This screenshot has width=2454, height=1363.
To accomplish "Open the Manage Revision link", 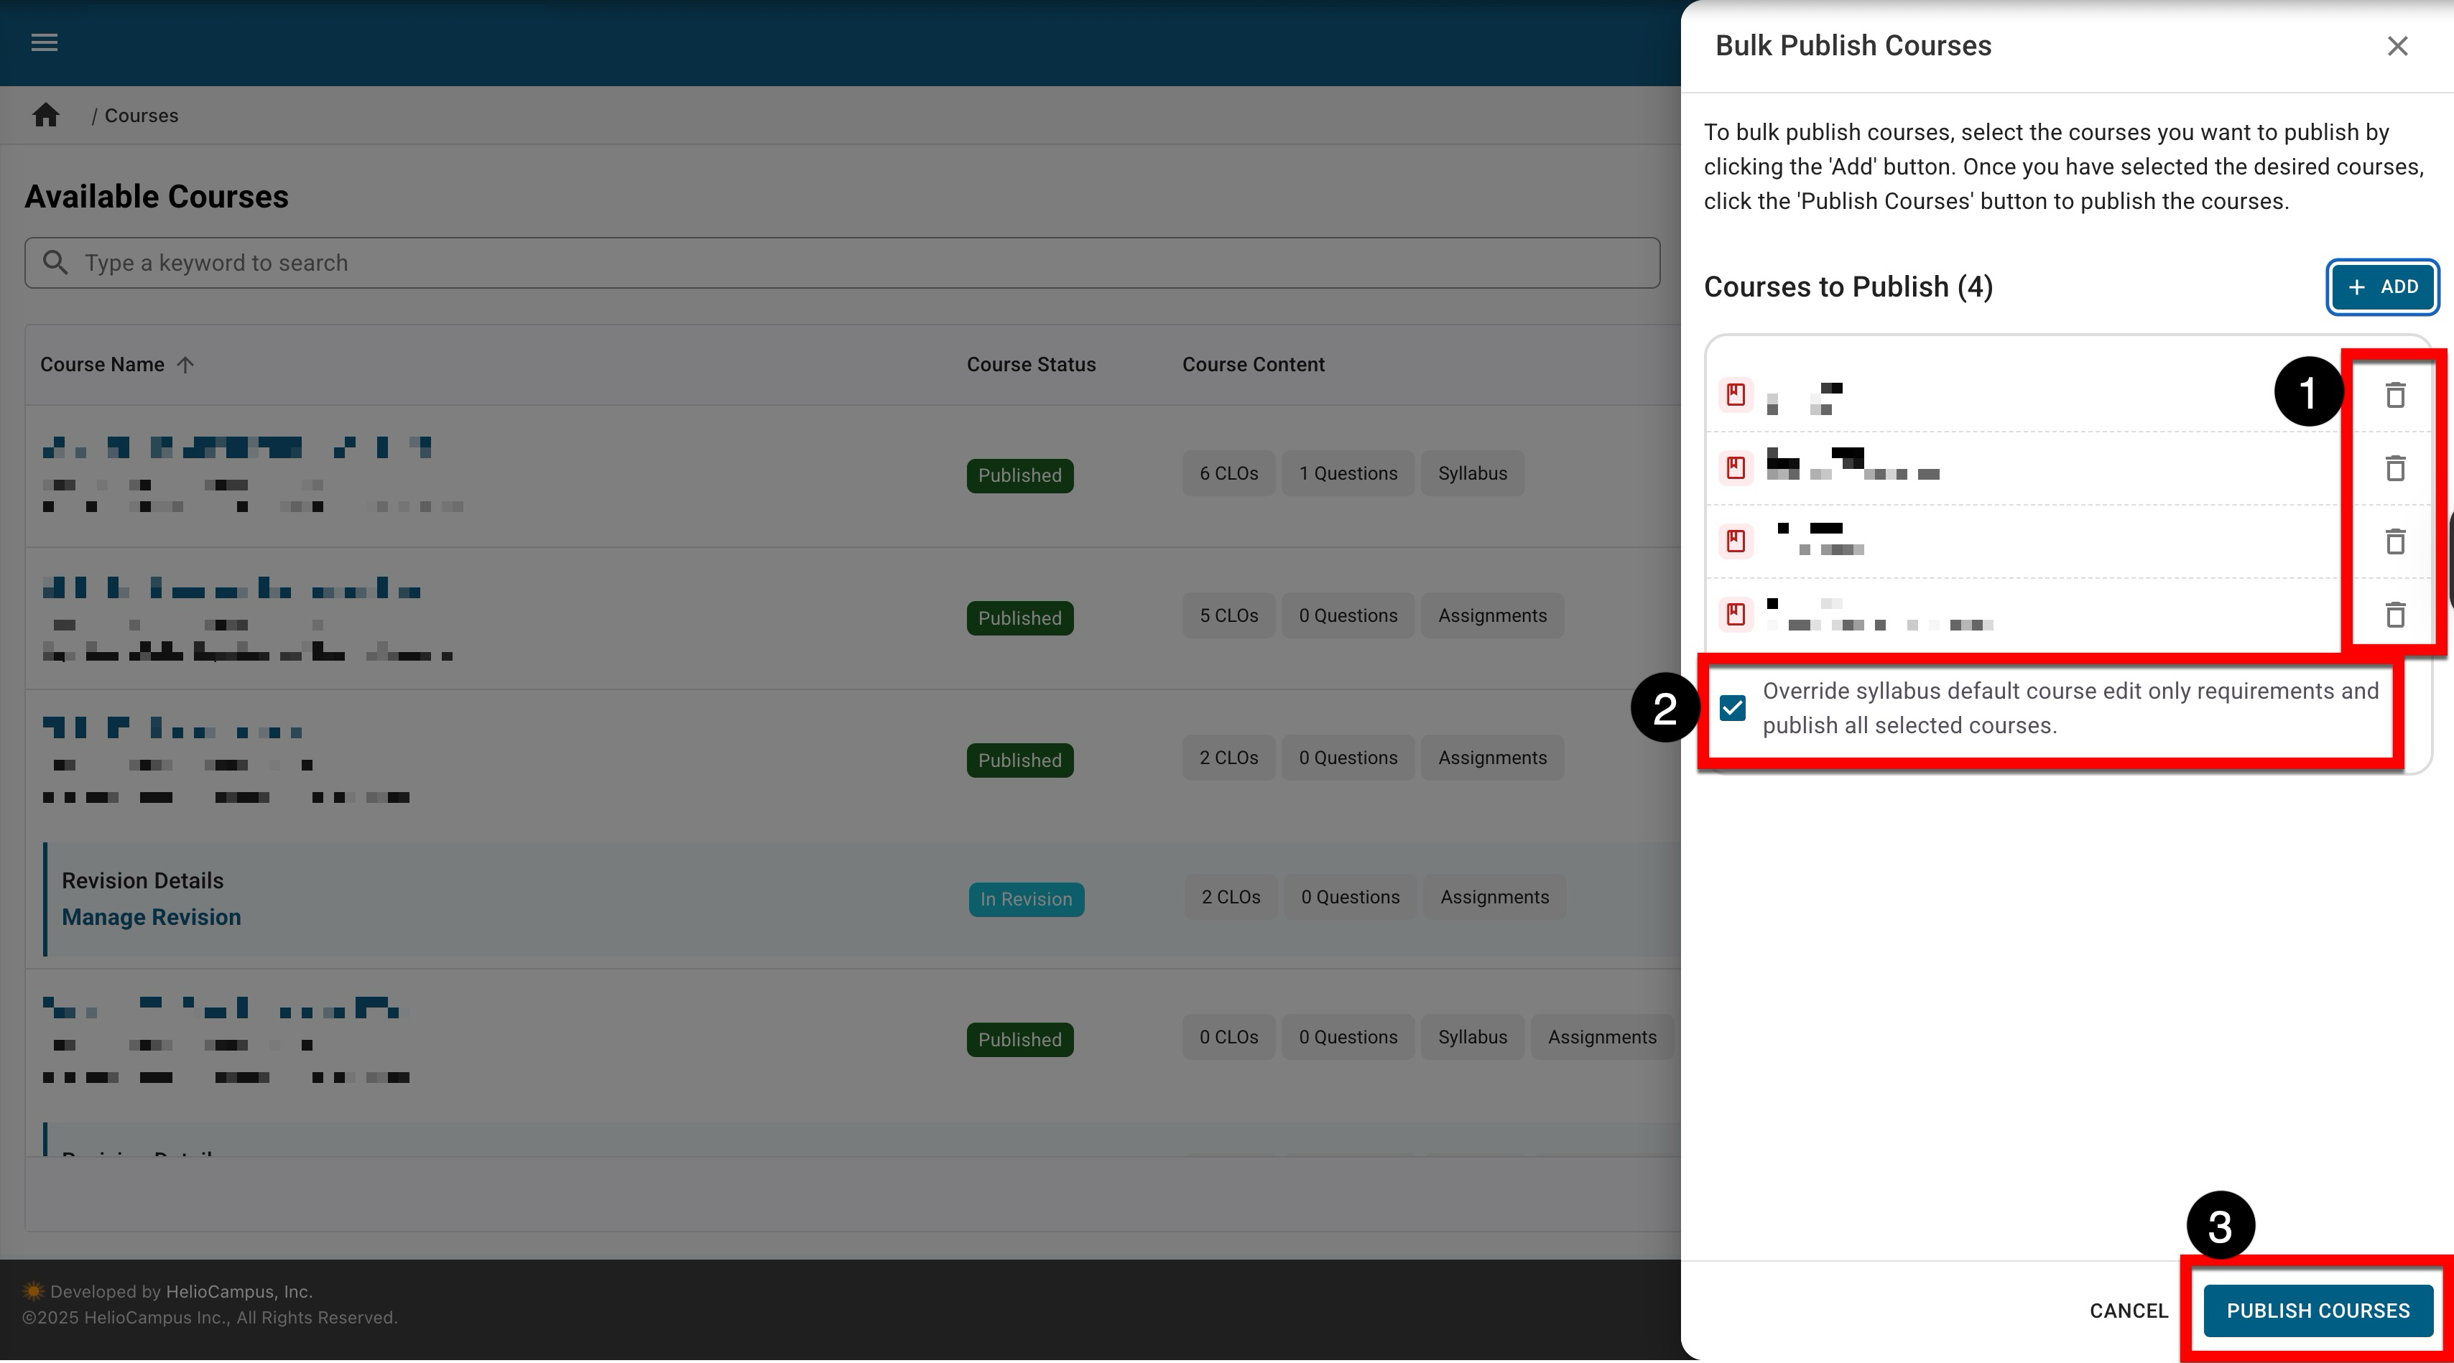I will click(x=152, y=917).
